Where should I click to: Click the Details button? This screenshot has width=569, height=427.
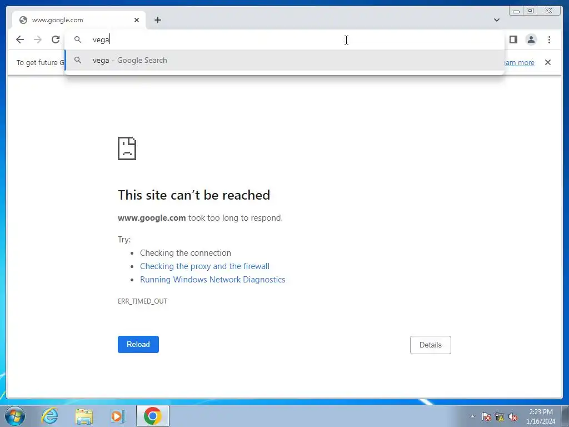(x=431, y=345)
